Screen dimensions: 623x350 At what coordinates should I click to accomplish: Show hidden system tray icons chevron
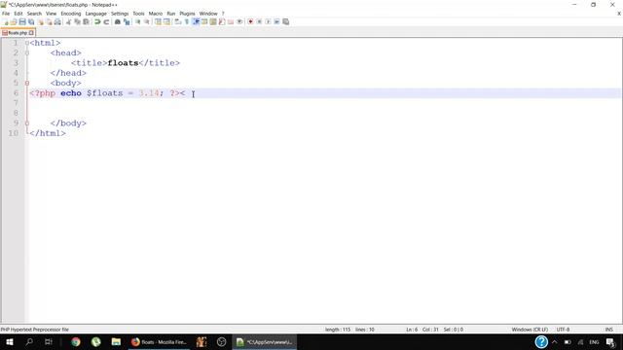(555, 342)
